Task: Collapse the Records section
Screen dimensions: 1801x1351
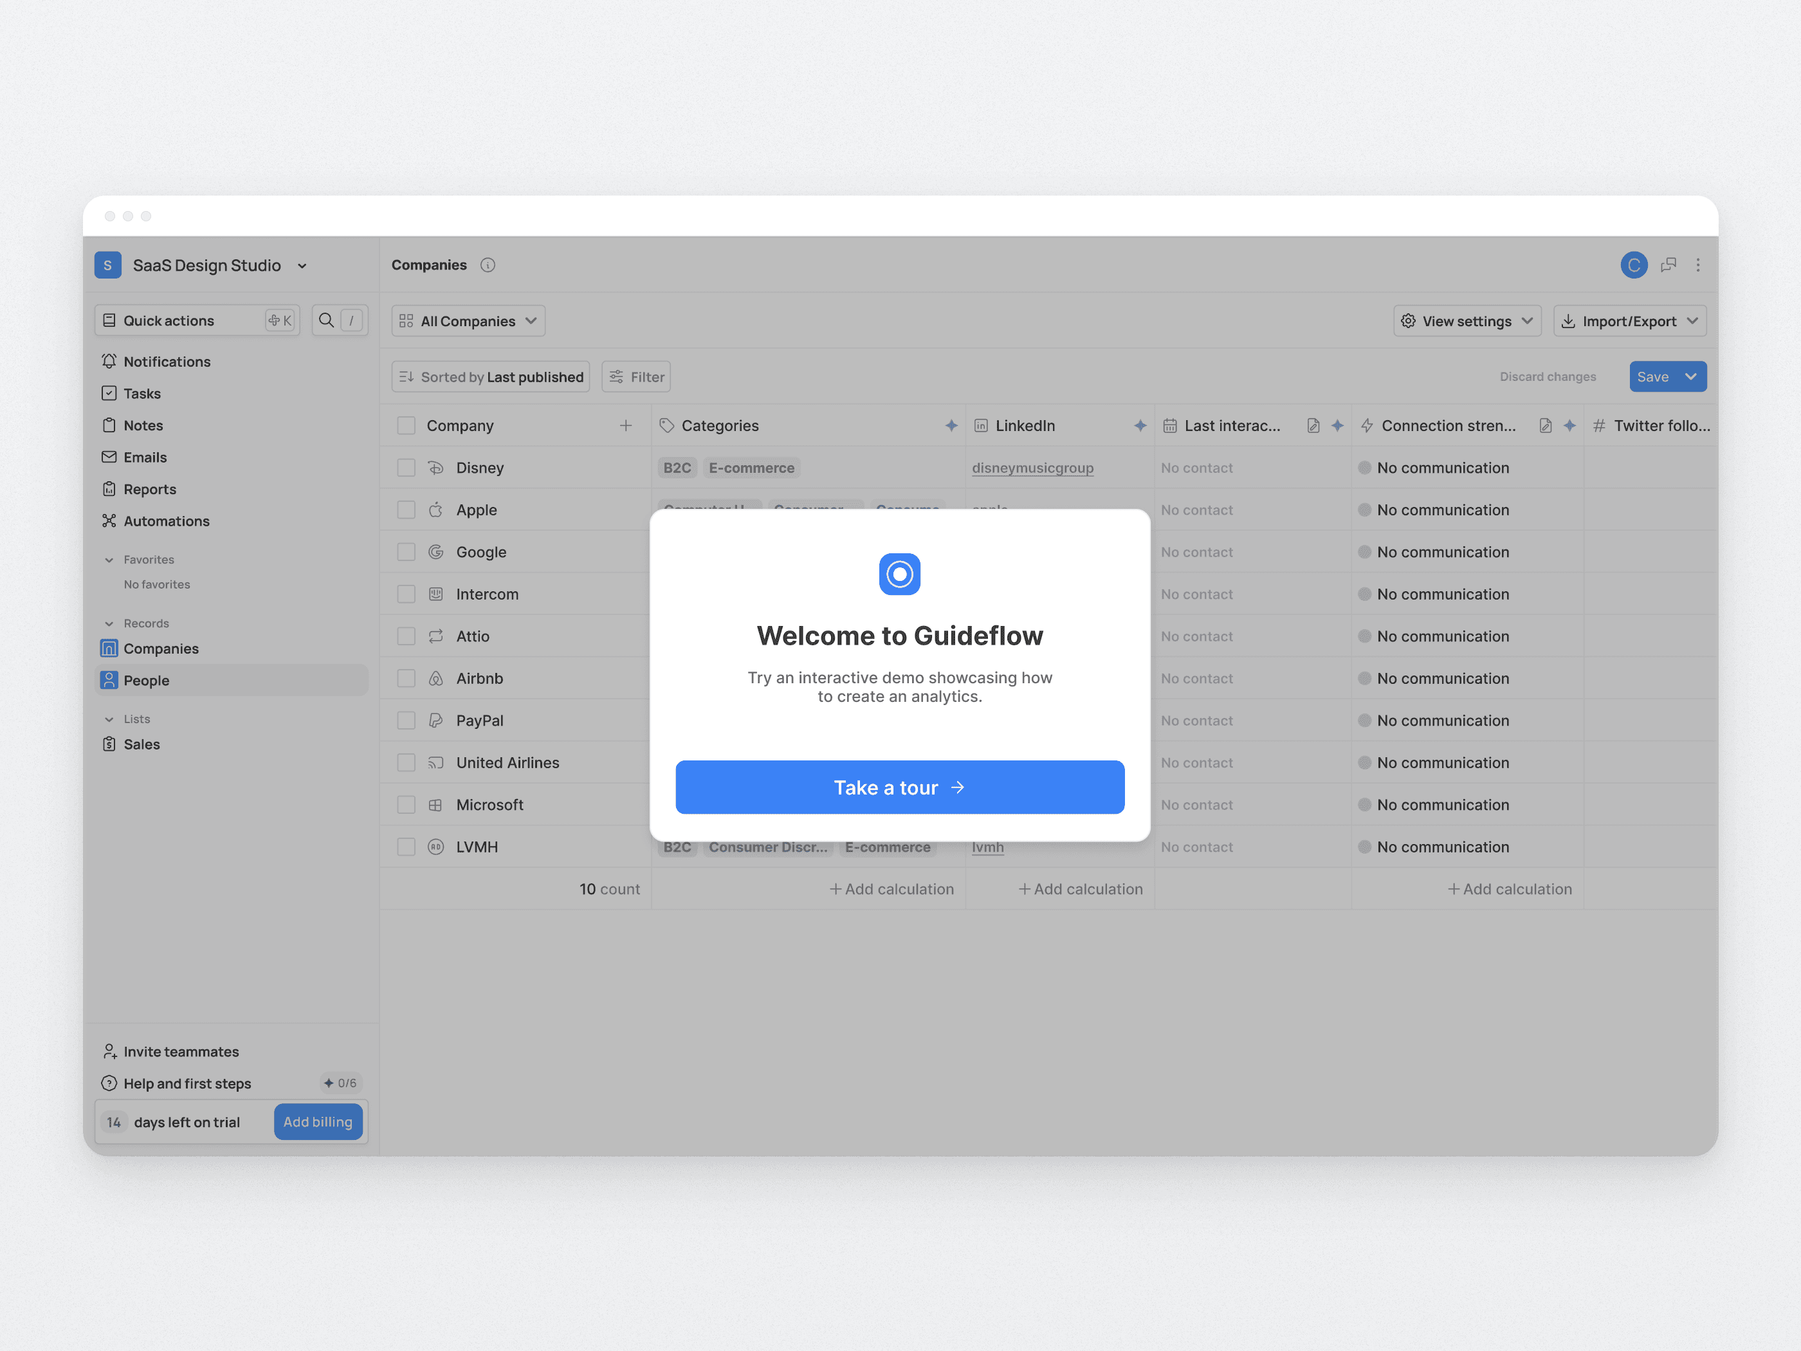Action: click(109, 624)
